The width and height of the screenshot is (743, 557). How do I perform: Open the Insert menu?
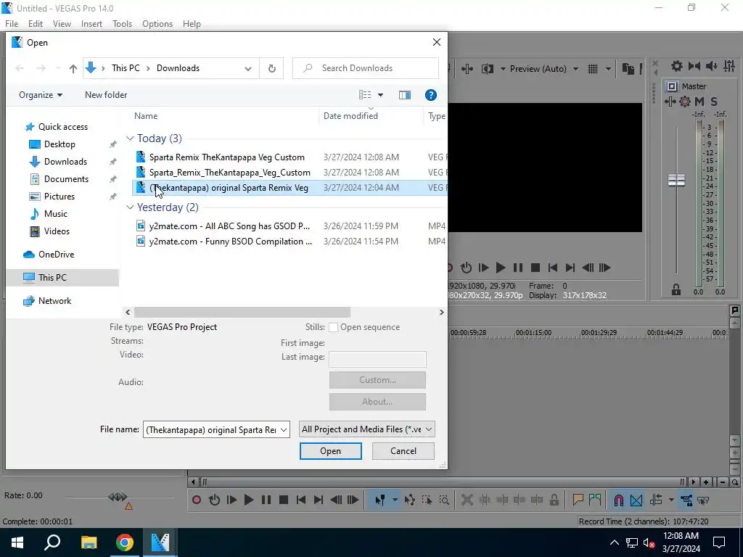(91, 24)
